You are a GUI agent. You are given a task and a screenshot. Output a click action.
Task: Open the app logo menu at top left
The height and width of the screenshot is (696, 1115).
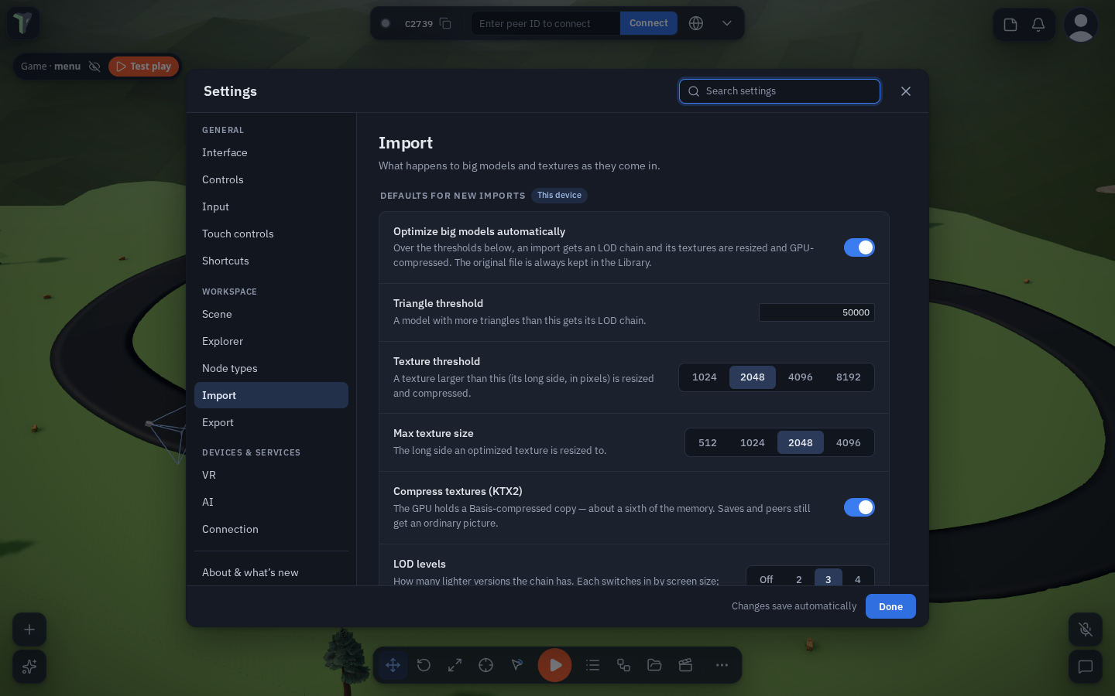pos(23,23)
